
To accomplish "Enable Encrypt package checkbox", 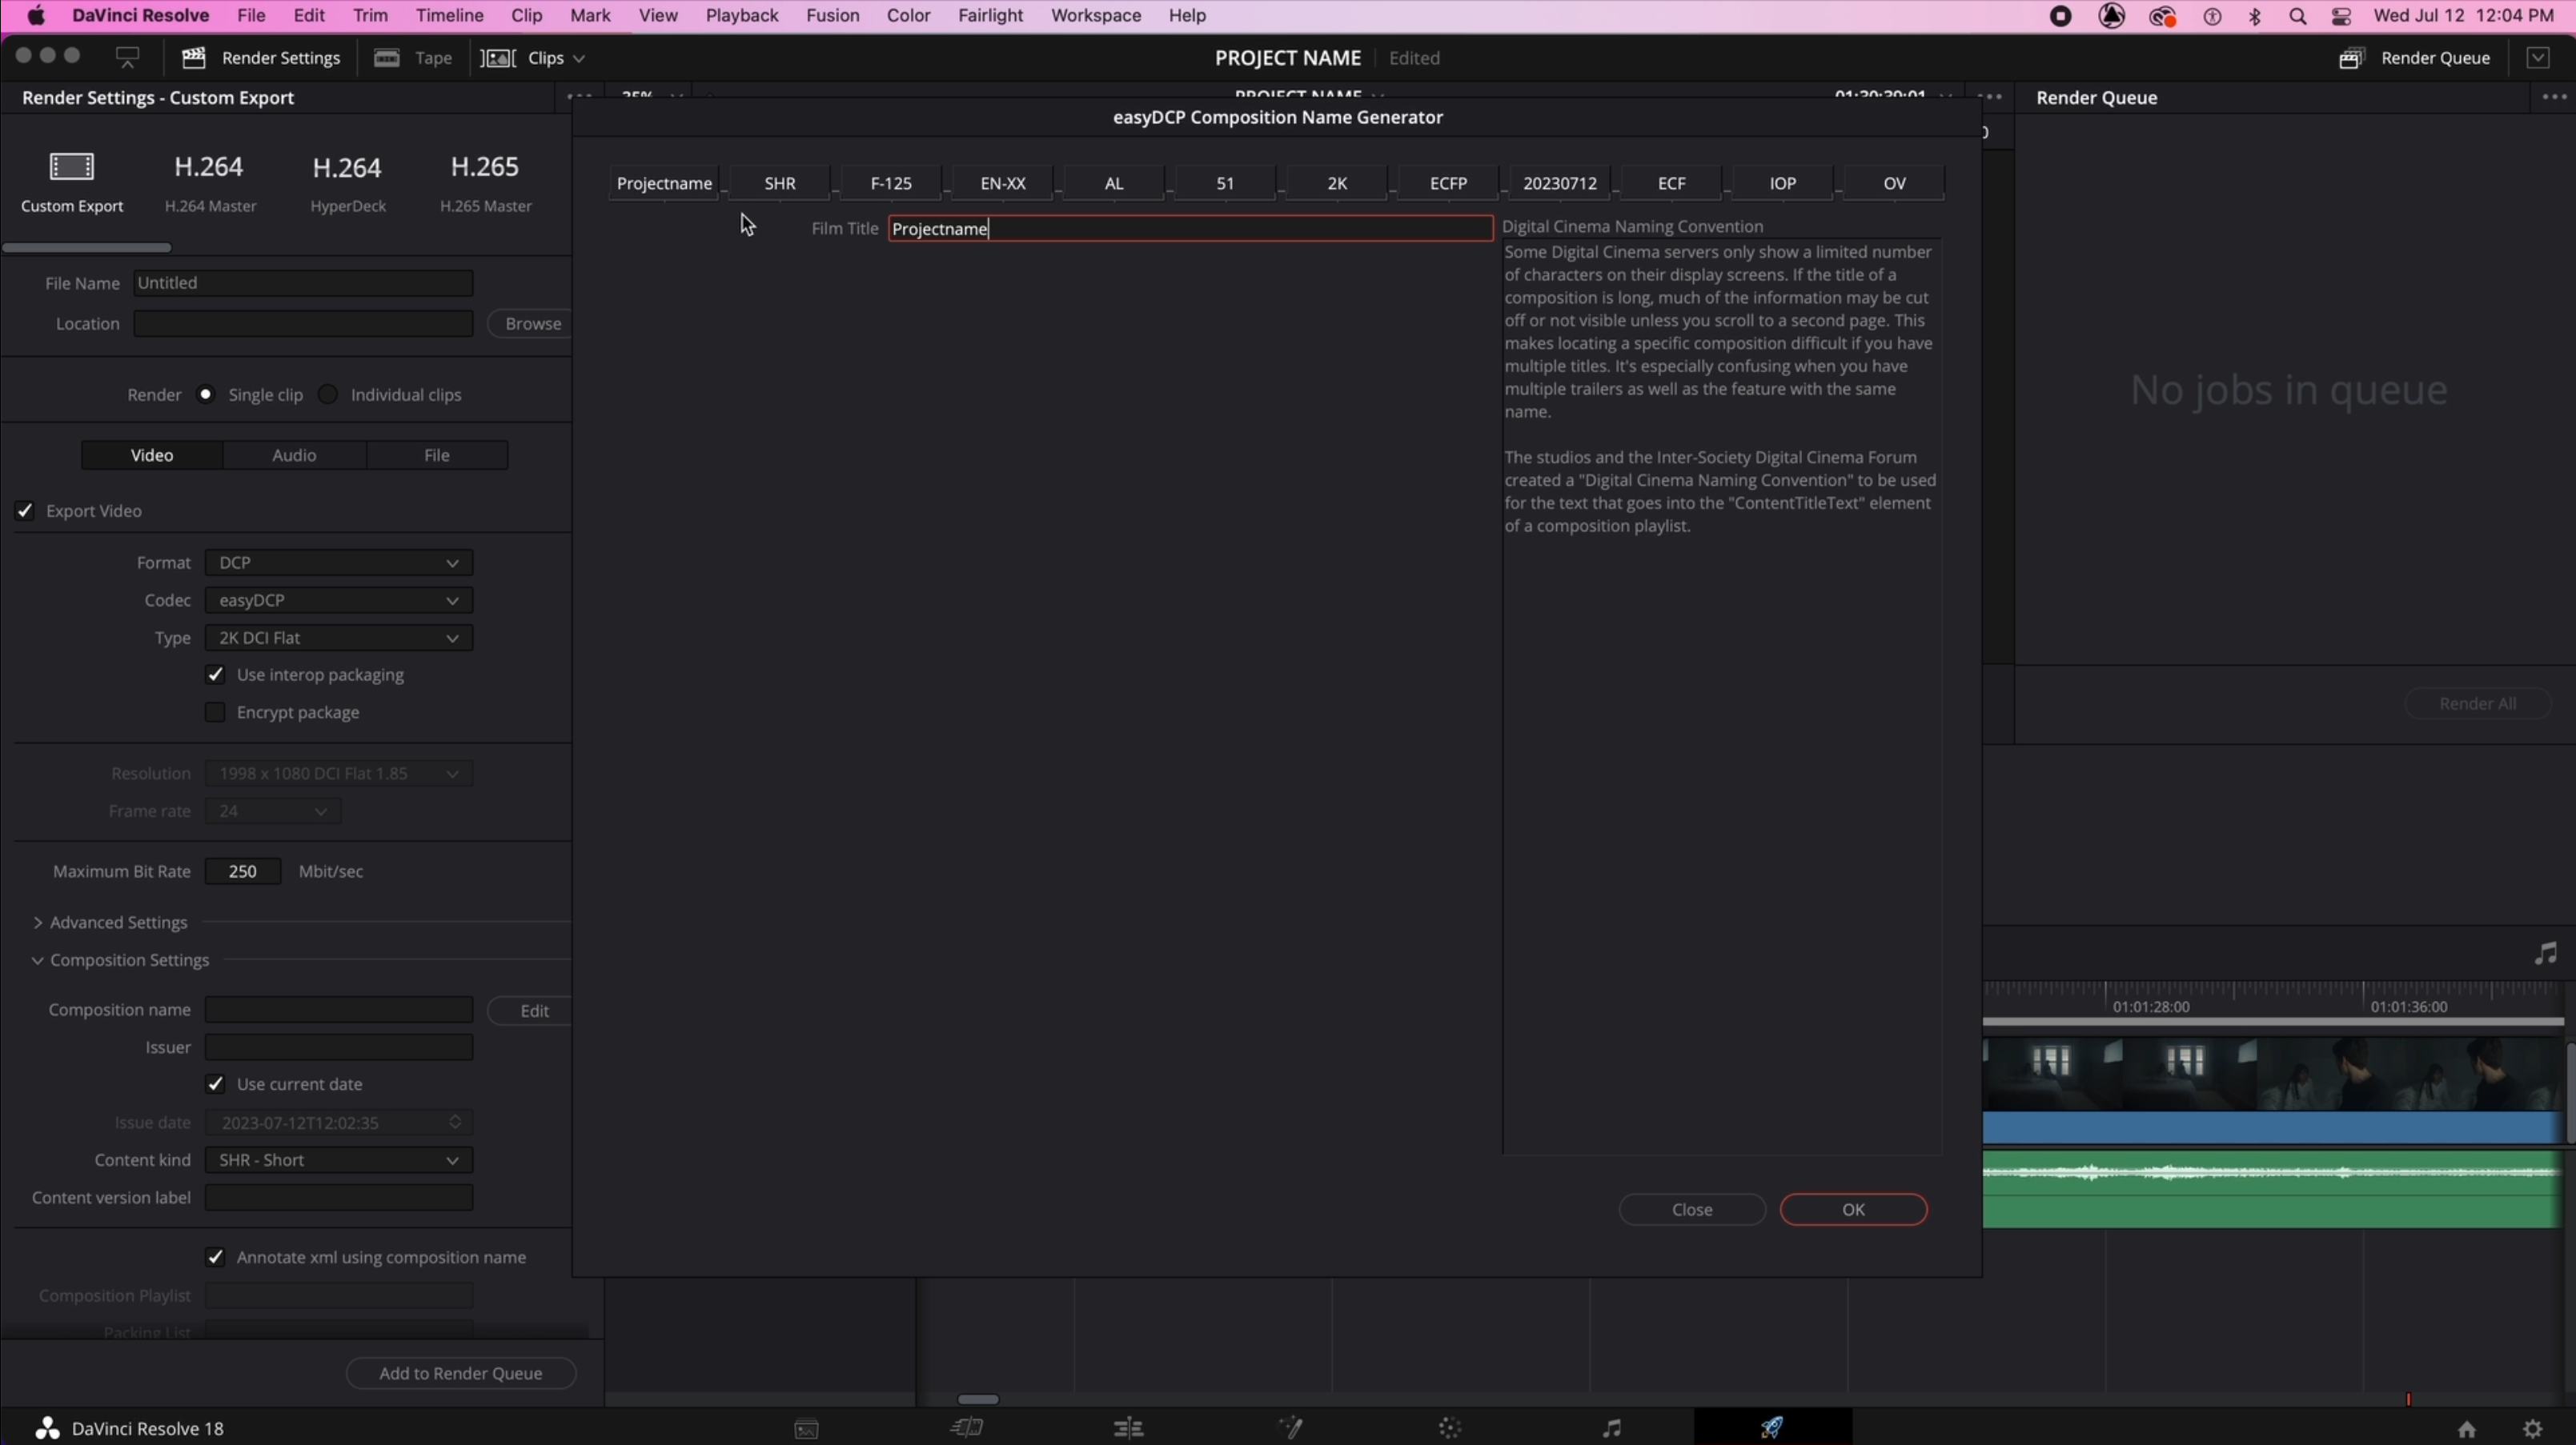I will pyautogui.click(x=215, y=713).
